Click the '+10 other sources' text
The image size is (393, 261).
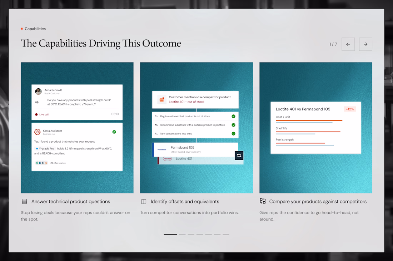click(58, 163)
